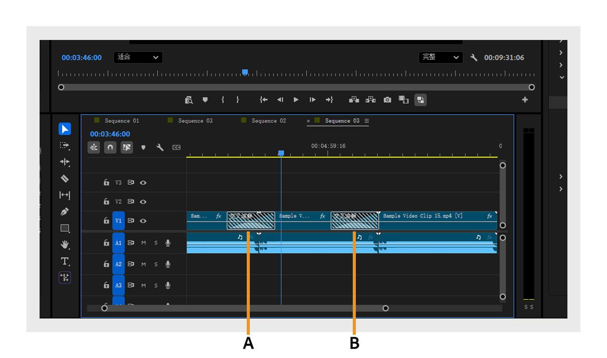Step back one frame
607x358 pixels.
point(280,100)
